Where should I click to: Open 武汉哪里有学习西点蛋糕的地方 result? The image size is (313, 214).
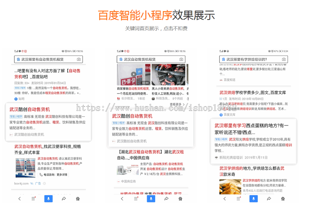pyautogui.click(x=251, y=129)
